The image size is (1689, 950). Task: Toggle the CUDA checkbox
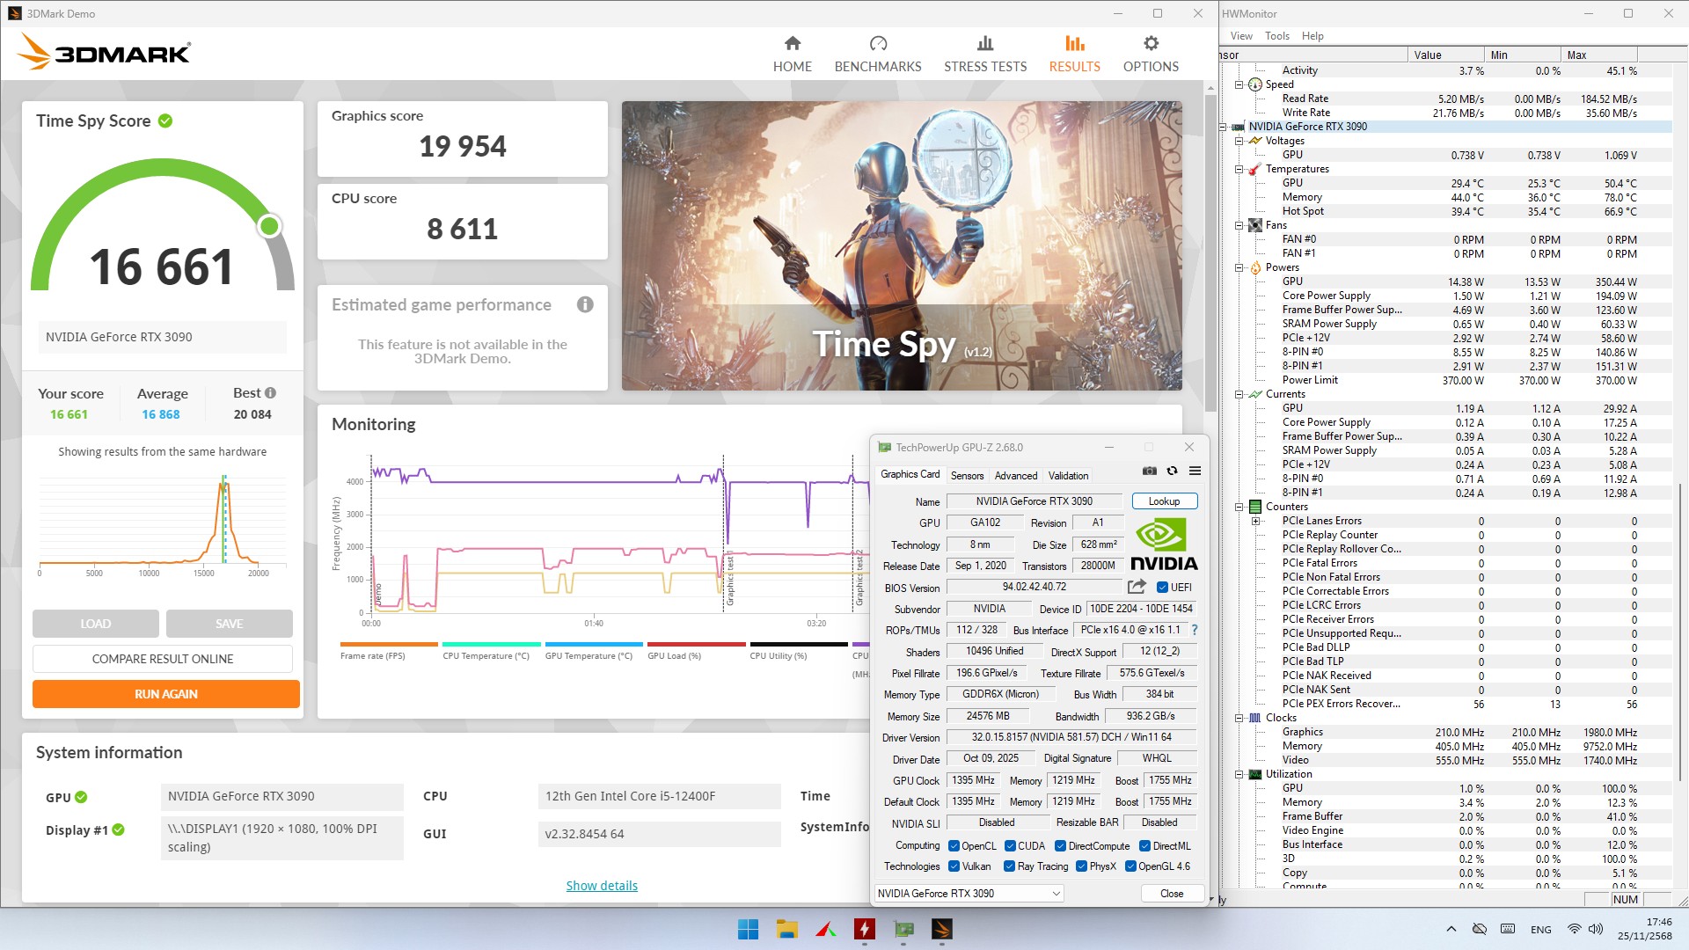click(1010, 846)
